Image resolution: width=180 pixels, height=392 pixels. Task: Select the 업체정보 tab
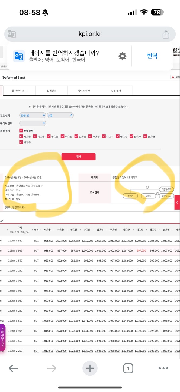pos(51,91)
